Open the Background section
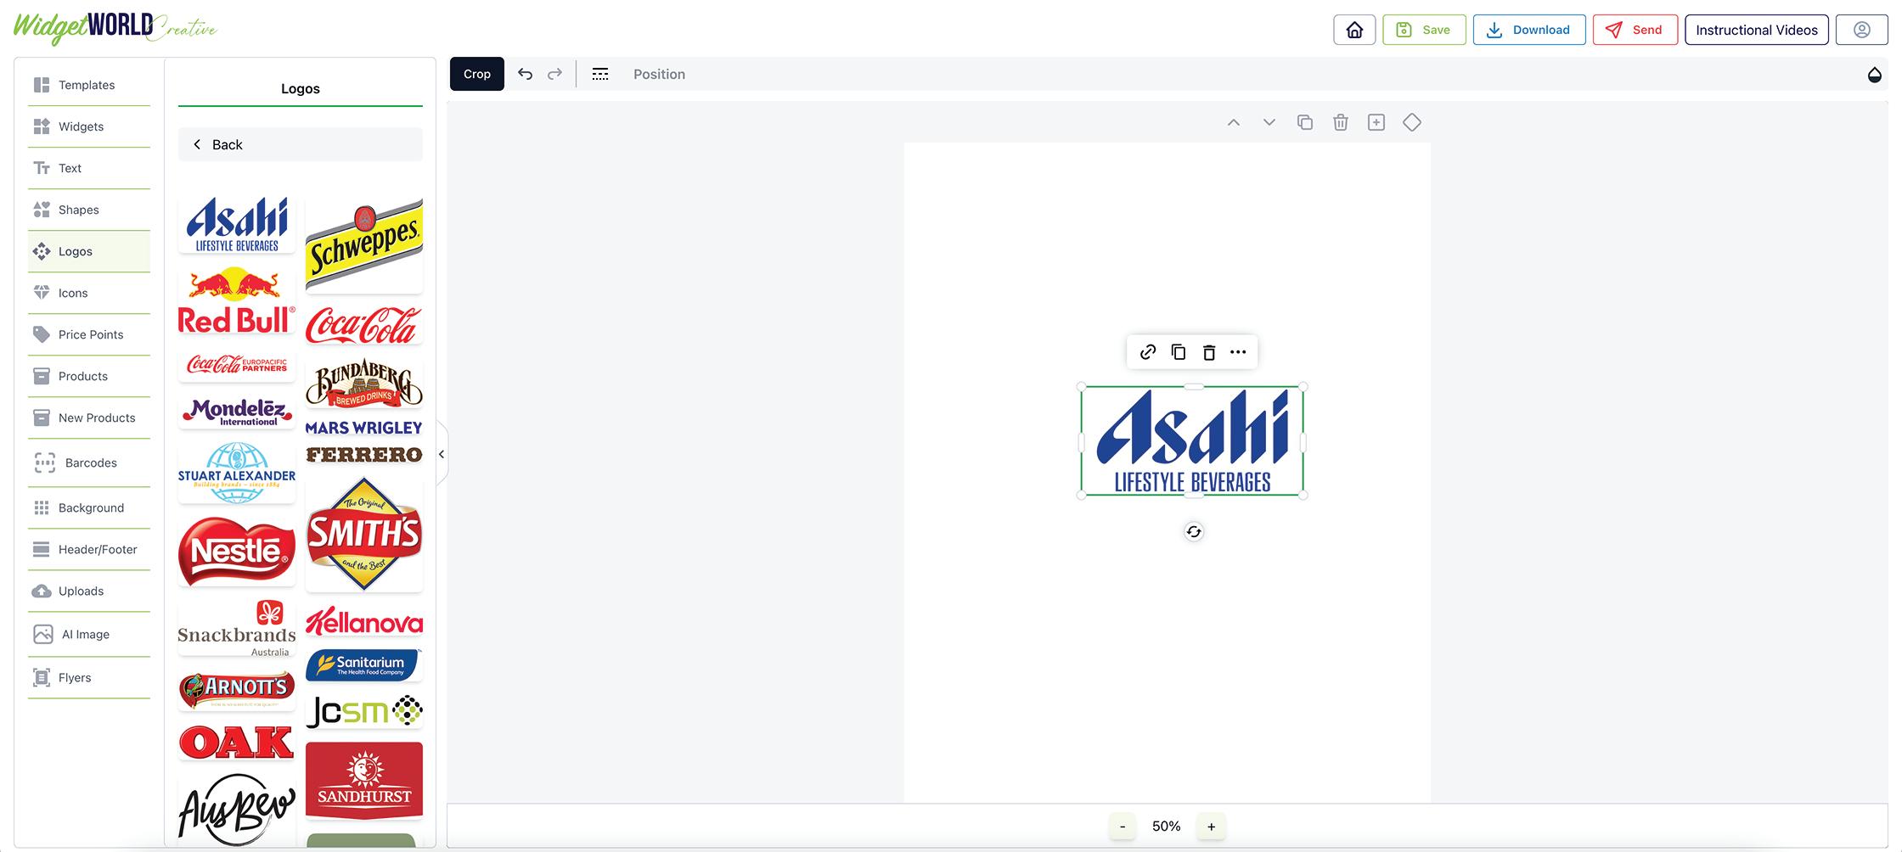The width and height of the screenshot is (1902, 852). tap(89, 507)
